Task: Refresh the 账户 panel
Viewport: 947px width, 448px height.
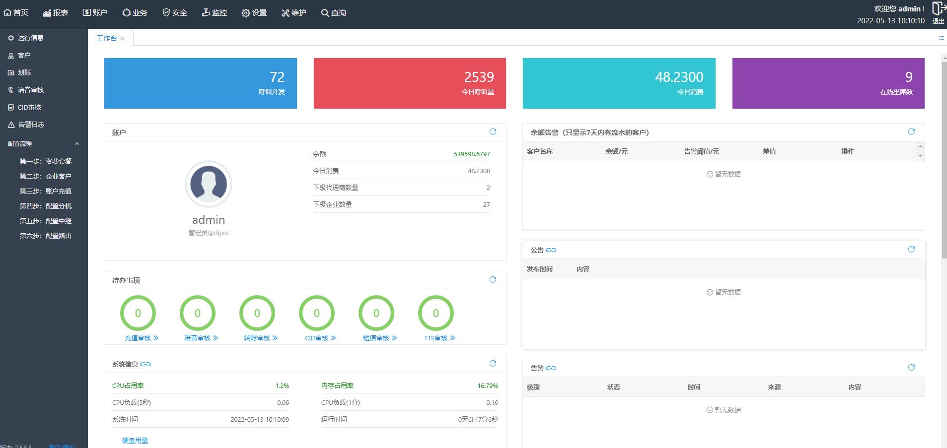Action: 493,131
